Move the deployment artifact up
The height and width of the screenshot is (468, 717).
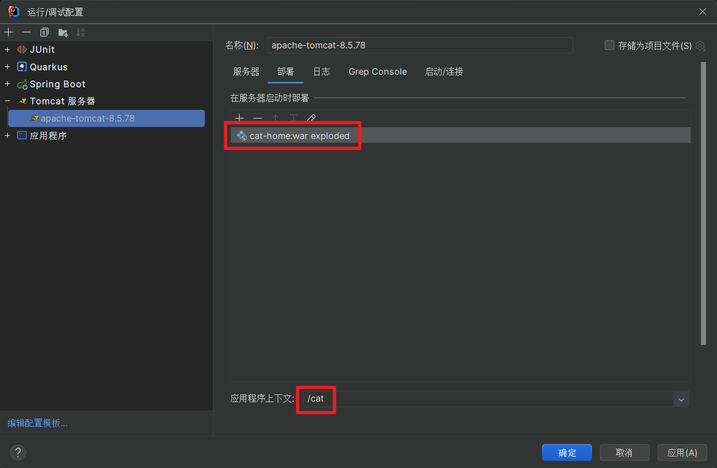[275, 118]
